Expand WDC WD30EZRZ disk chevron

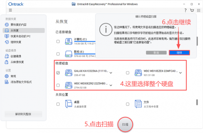pos(111,85)
